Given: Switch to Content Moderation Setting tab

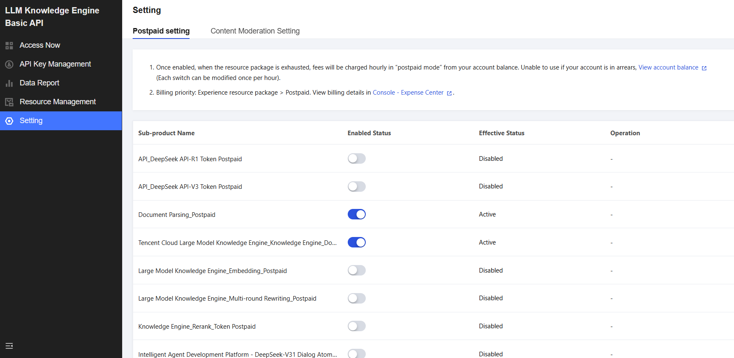Looking at the screenshot, I should 255,31.
